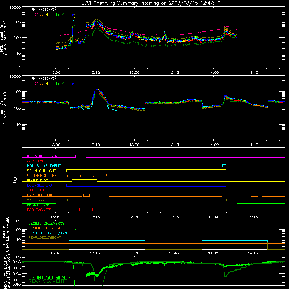
Task: Click the REAR_DEC_CHAN/128 legend entry
Action: coord(48,233)
